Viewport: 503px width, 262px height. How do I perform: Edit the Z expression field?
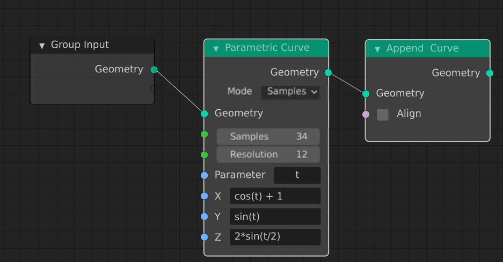(275, 237)
